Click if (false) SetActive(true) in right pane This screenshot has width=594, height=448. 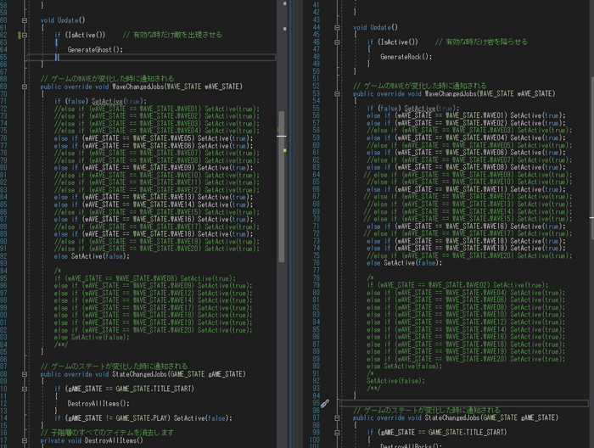(x=413, y=109)
